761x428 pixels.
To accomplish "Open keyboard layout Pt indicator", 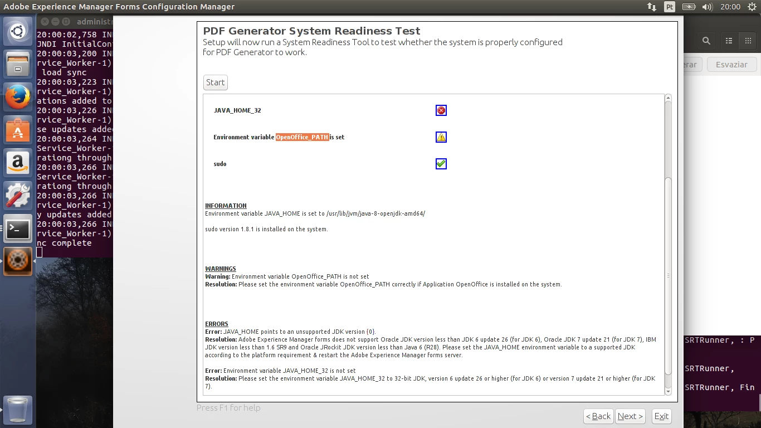I will [670, 7].
